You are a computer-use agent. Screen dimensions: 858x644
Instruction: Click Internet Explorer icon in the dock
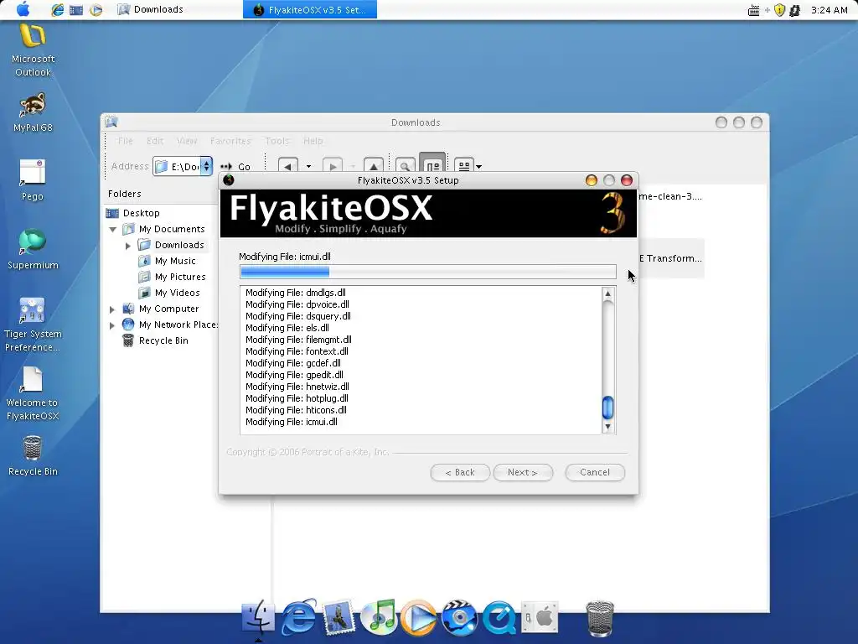pos(299,617)
